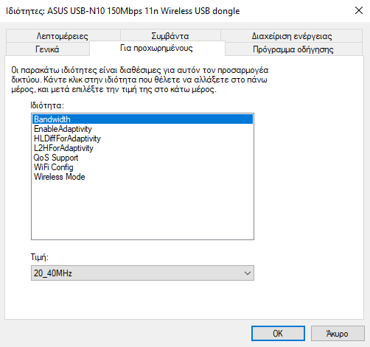This screenshot has width=370, height=347.
Task: Choose Wireless Mode from the list
Action: pos(142,177)
